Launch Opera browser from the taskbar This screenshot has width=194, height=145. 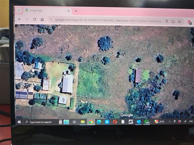(115, 122)
